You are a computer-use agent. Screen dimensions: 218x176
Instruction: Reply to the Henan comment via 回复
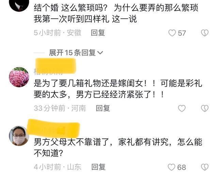pos(103,108)
